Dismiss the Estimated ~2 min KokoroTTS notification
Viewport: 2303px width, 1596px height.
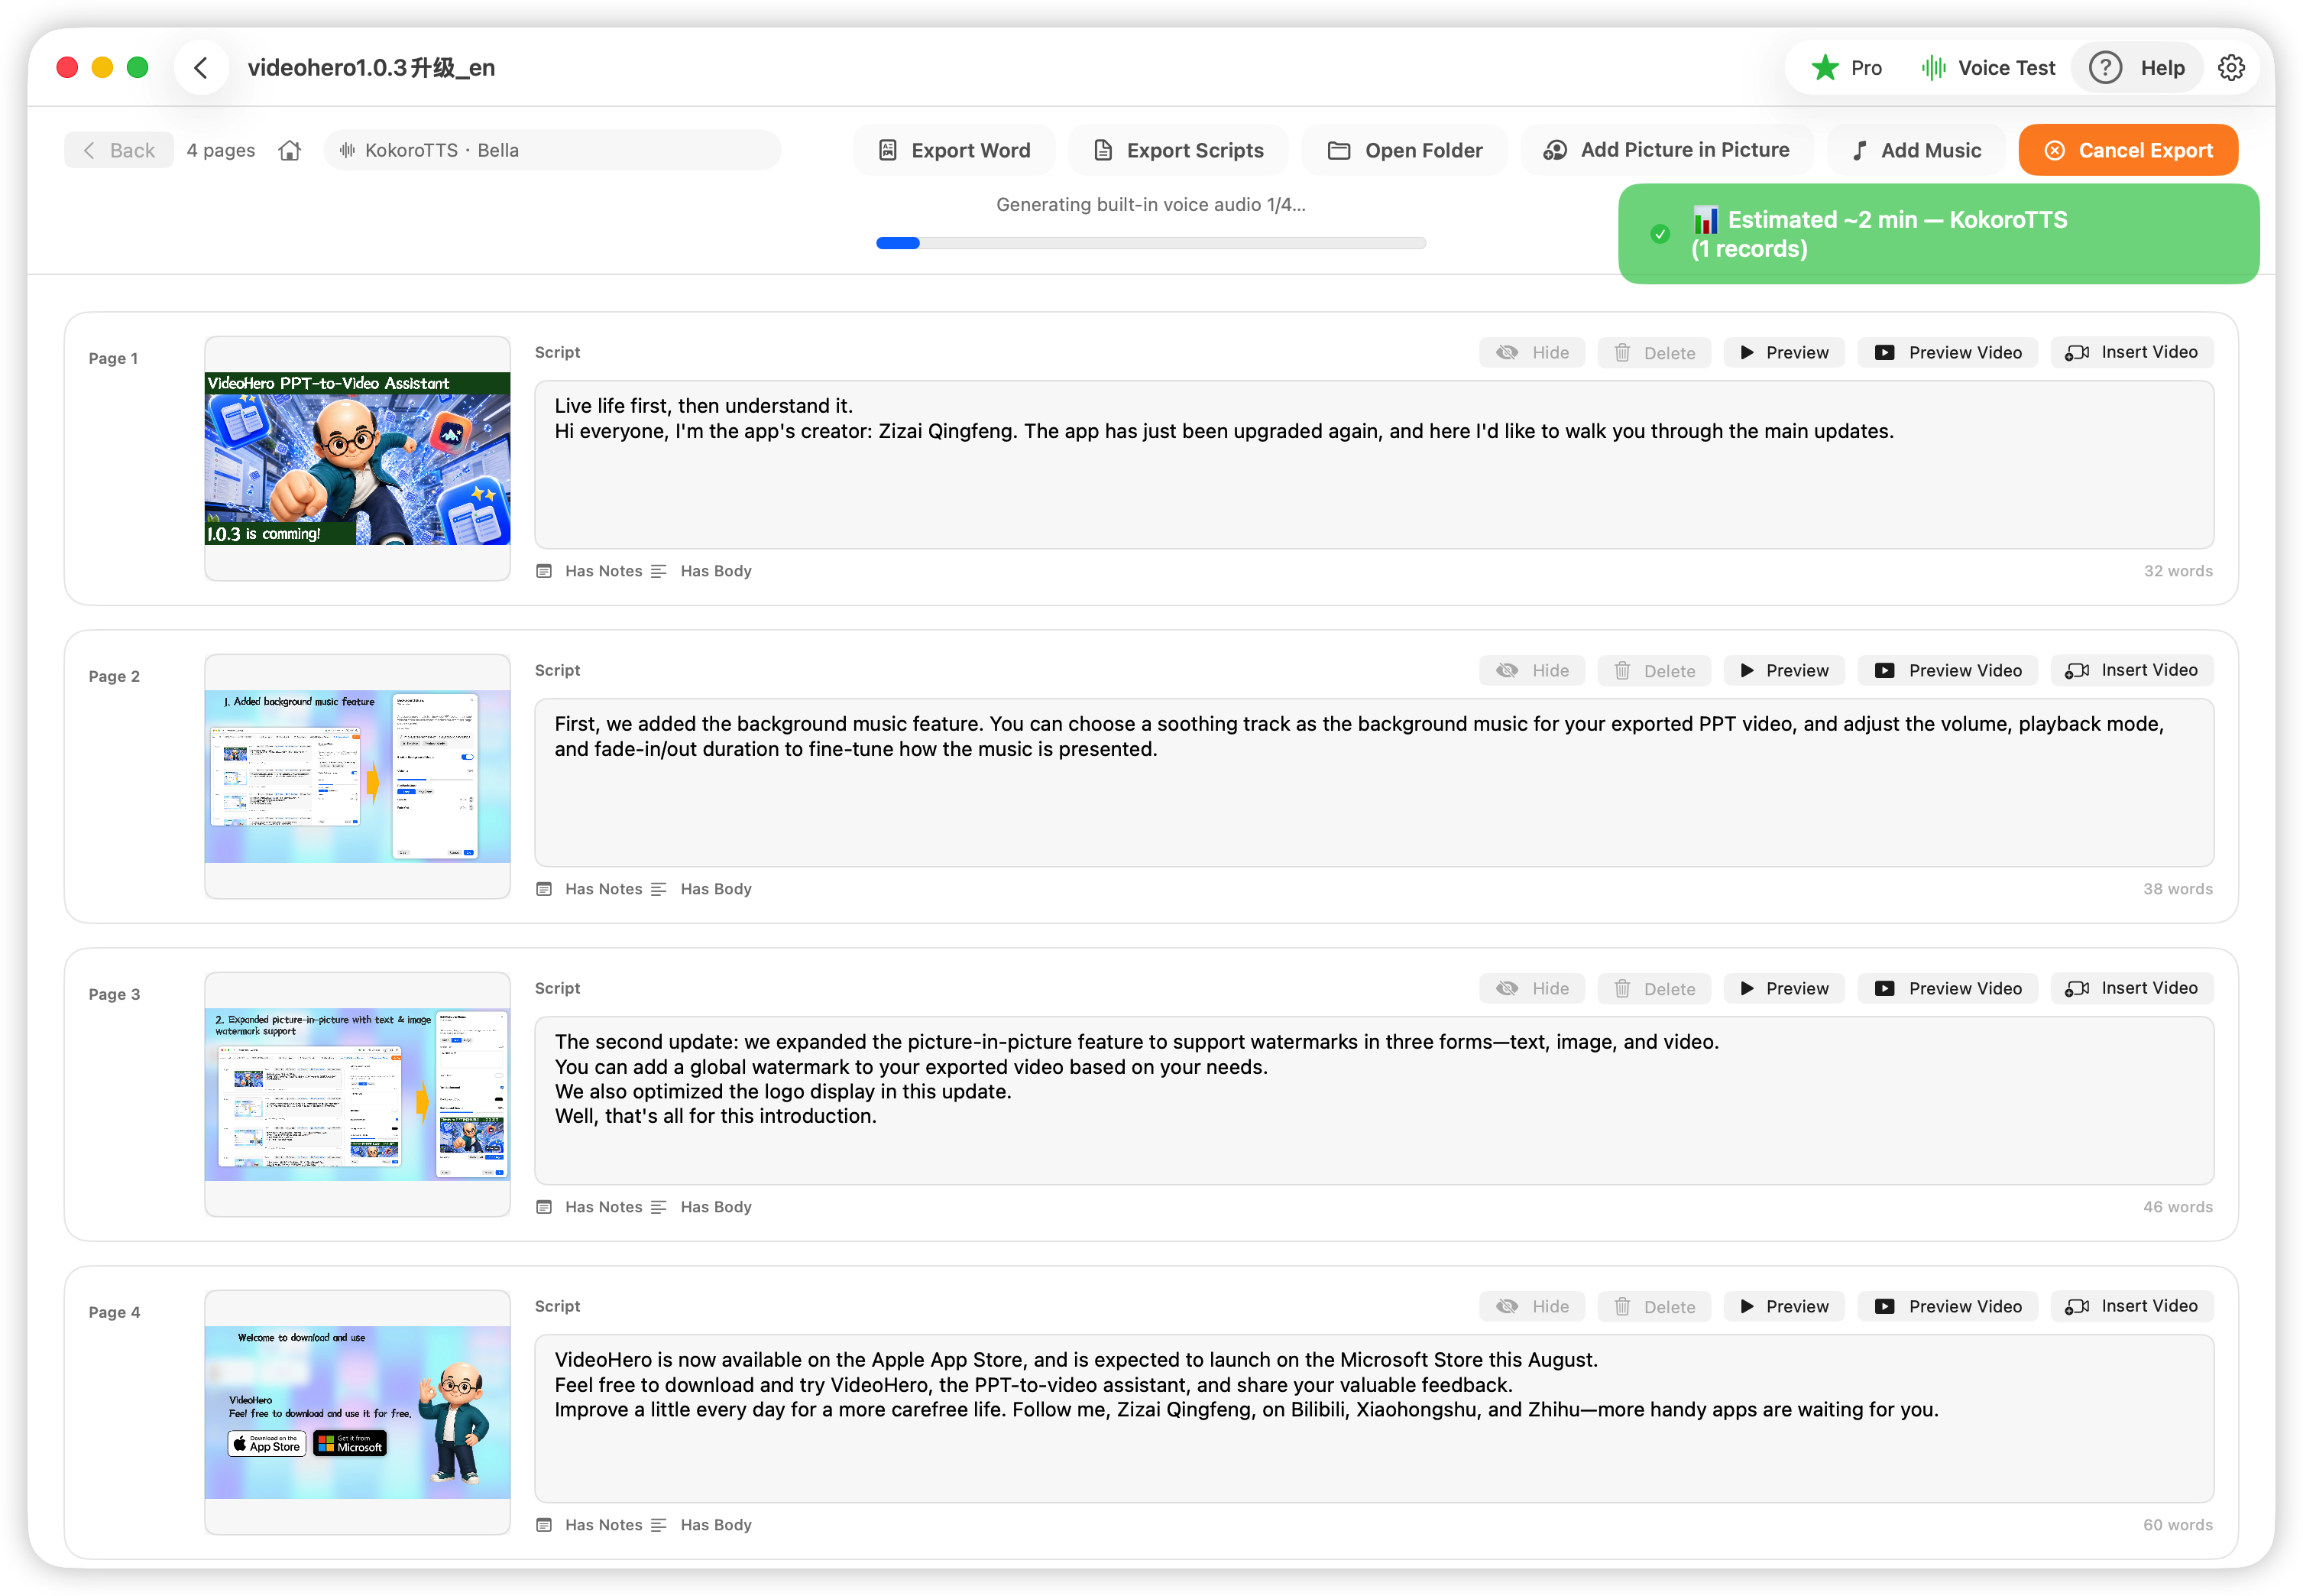pos(1939,234)
